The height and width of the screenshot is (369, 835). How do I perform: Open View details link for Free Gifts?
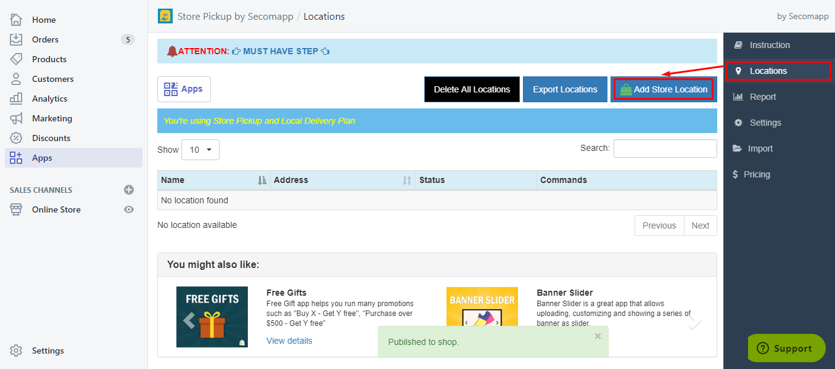289,341
